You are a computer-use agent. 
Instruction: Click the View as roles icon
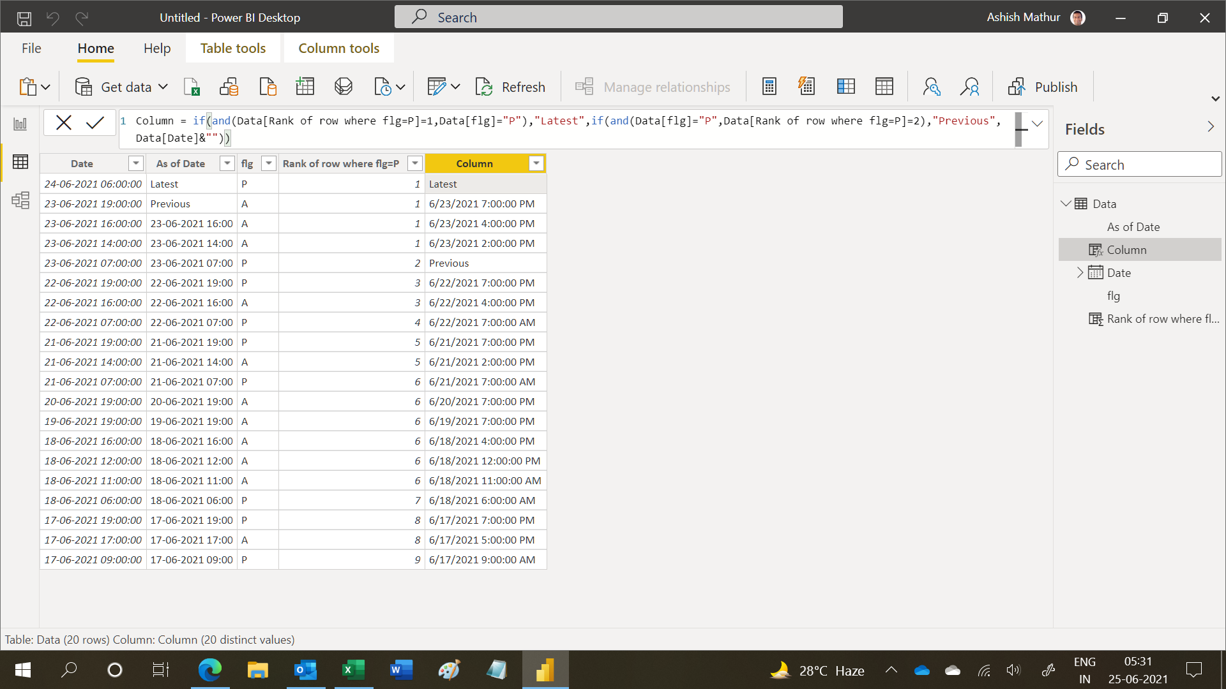pyautogui.click(x=970, y=87)
